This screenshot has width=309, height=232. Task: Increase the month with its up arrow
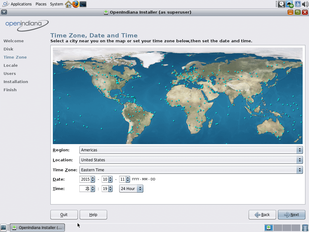pyautogui.click(x=110, y=178)
